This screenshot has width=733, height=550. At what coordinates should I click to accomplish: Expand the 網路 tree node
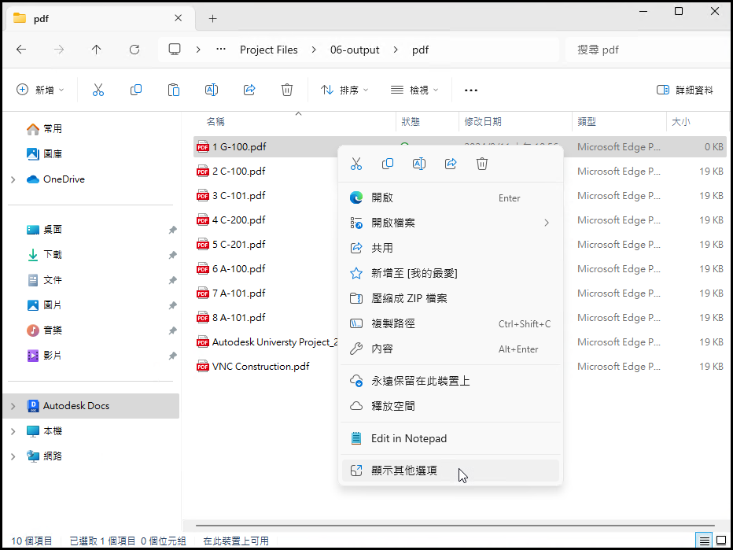[13, 456]
